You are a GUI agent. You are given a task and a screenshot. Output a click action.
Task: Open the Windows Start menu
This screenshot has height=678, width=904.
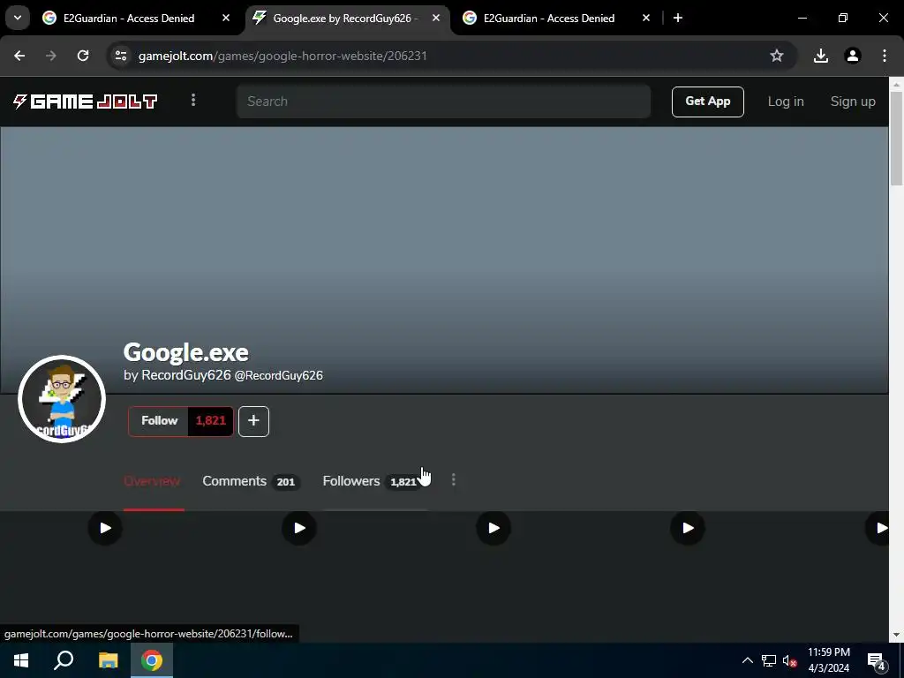tap(21, 660)
